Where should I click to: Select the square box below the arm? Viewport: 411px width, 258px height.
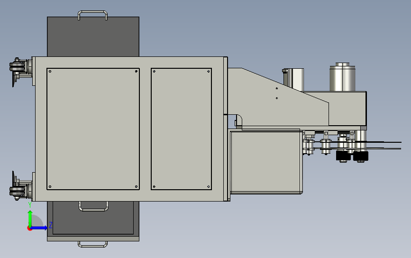[x=266, y=162]
